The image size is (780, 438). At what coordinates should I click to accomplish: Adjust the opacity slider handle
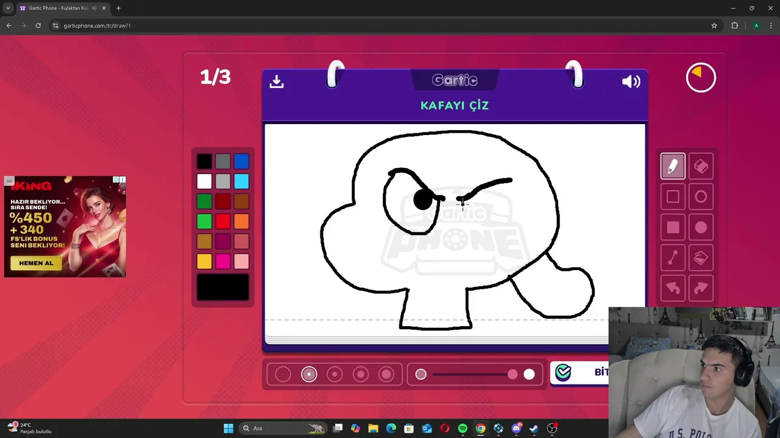512,374
